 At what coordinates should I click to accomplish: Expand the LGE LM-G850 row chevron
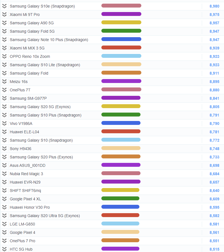[x=4, y=224]
